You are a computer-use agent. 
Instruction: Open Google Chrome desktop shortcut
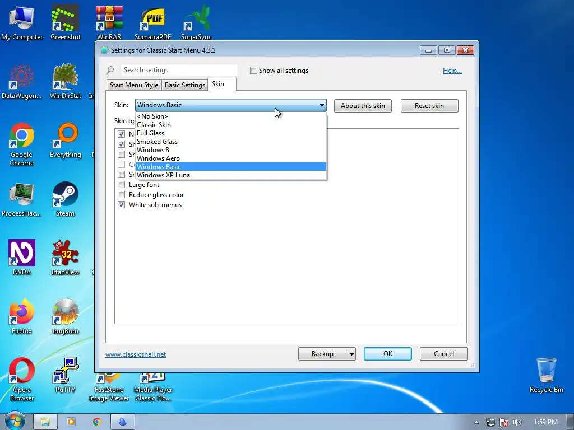22,144
